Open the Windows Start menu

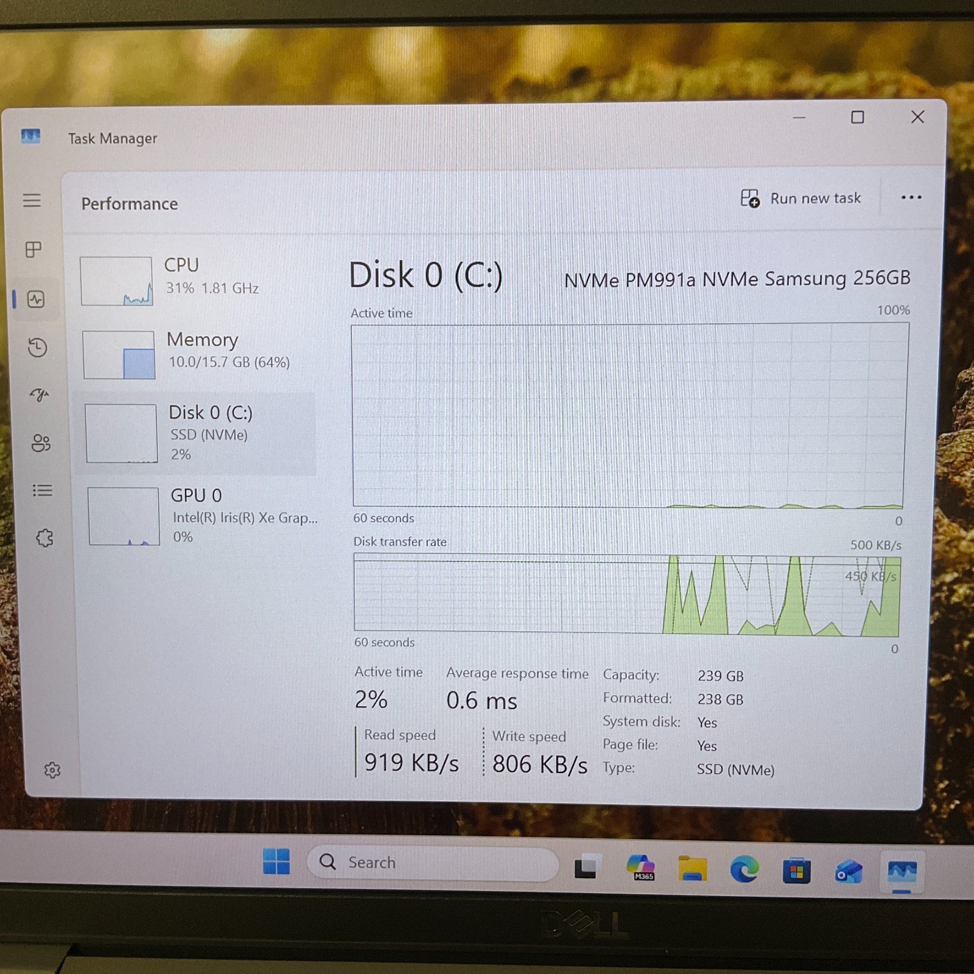coord(276,861)
